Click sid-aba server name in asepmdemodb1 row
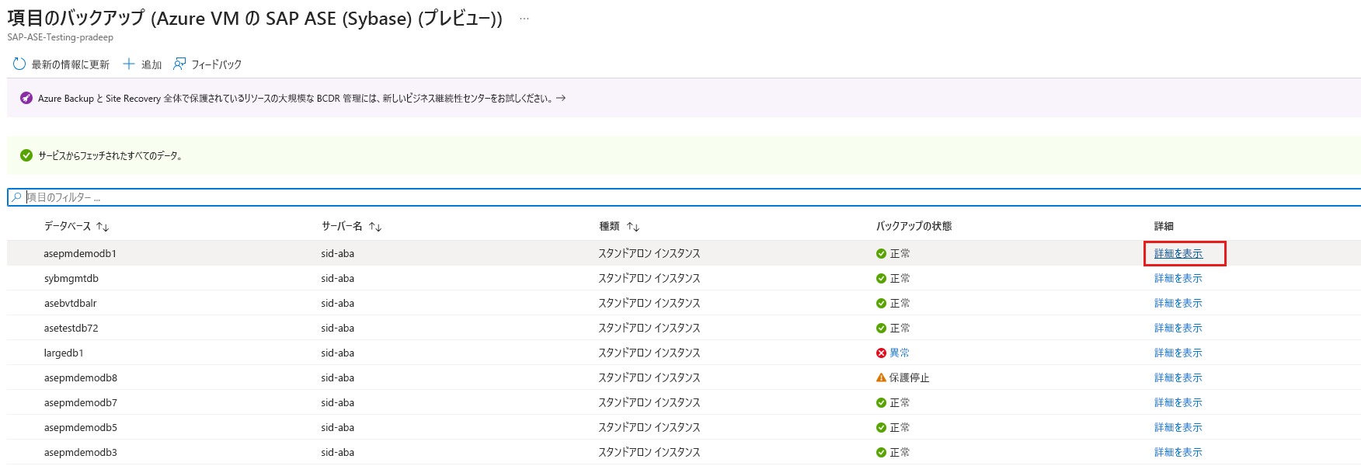Image resolution: width=1361 pixels, height=466 pixels. (x=338, y=253)
